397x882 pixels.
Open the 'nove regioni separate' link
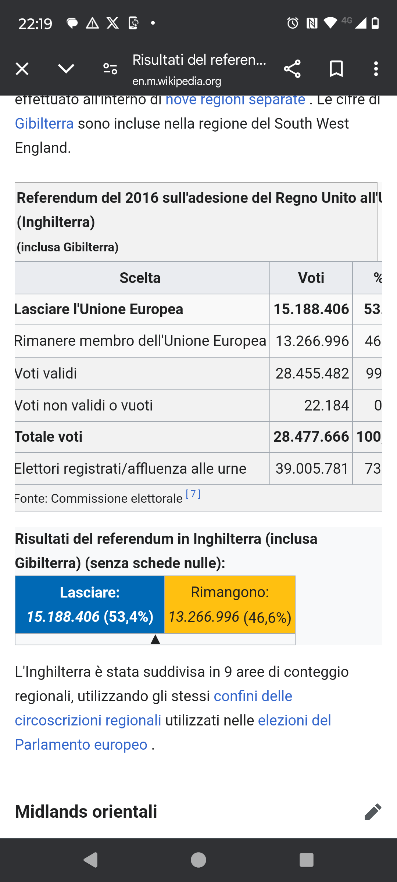point(235,100)
